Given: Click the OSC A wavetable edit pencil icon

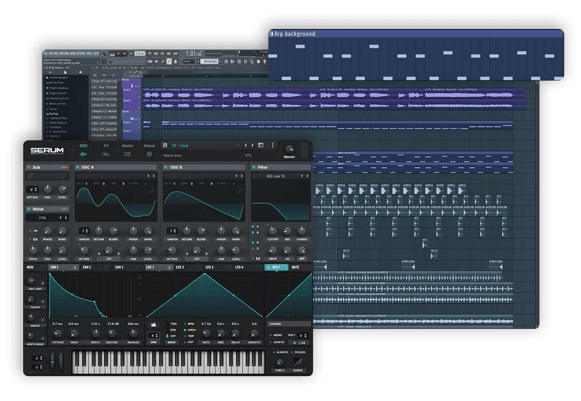Looking at the screenshot, I should point(152,191).
